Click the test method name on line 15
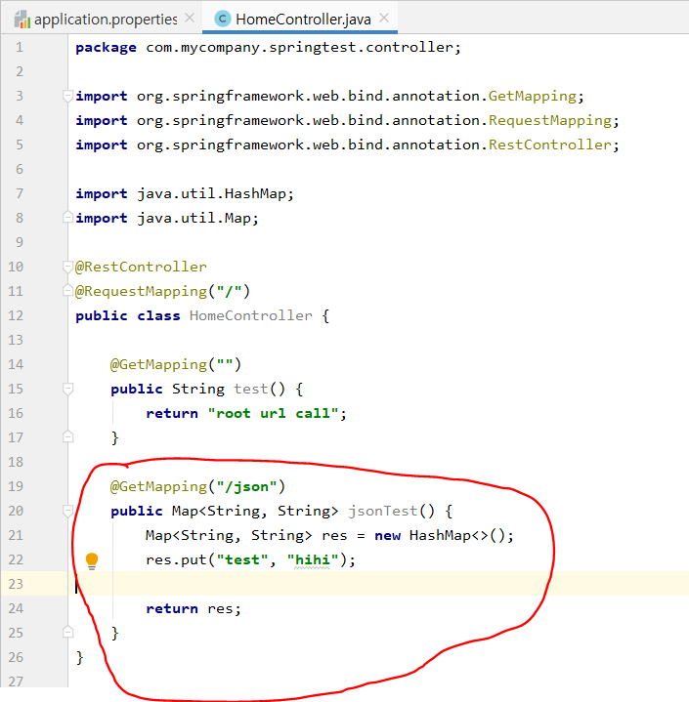Screen dimensions: 689x702 (x=250, y=389)
